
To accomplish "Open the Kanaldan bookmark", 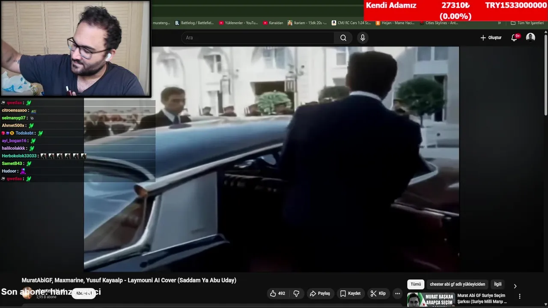I will 273,23.
